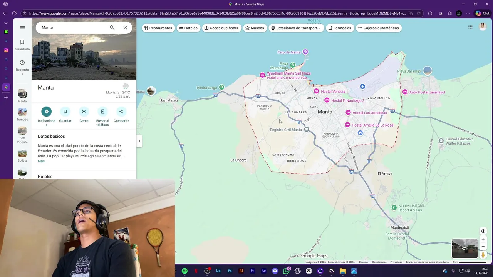
Task: Go back in the browser
Action: pos(5,13)
